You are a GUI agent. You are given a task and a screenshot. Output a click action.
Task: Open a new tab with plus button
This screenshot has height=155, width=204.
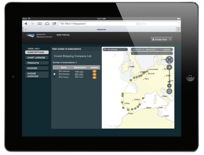tap(178, 30)
